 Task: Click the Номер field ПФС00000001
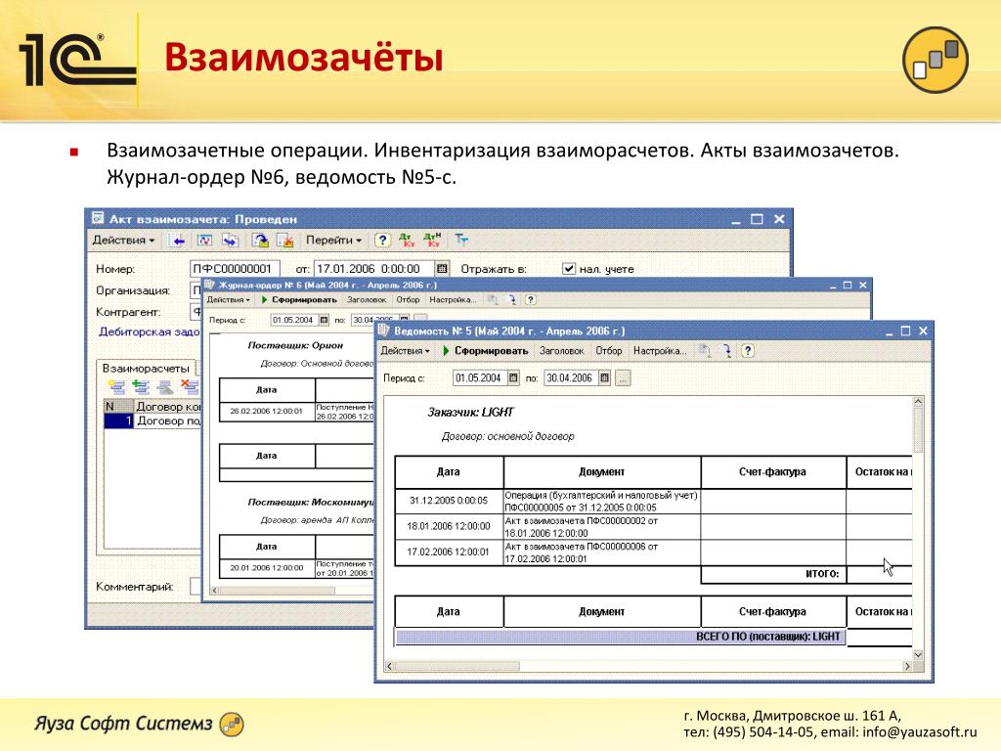click(235, 269)
